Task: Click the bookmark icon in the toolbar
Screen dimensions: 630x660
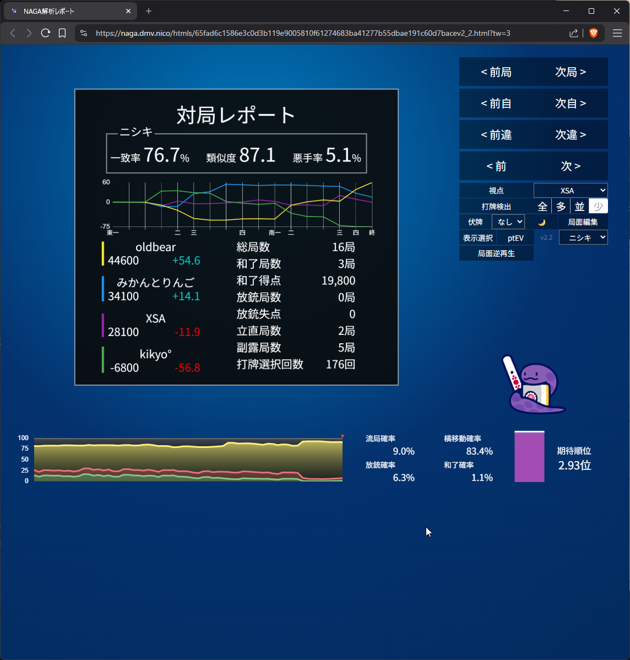Action: click(x=62, y=33)
